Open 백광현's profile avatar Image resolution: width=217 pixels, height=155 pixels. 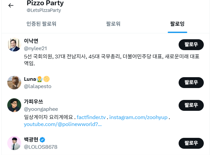click(x=14, y=143)
